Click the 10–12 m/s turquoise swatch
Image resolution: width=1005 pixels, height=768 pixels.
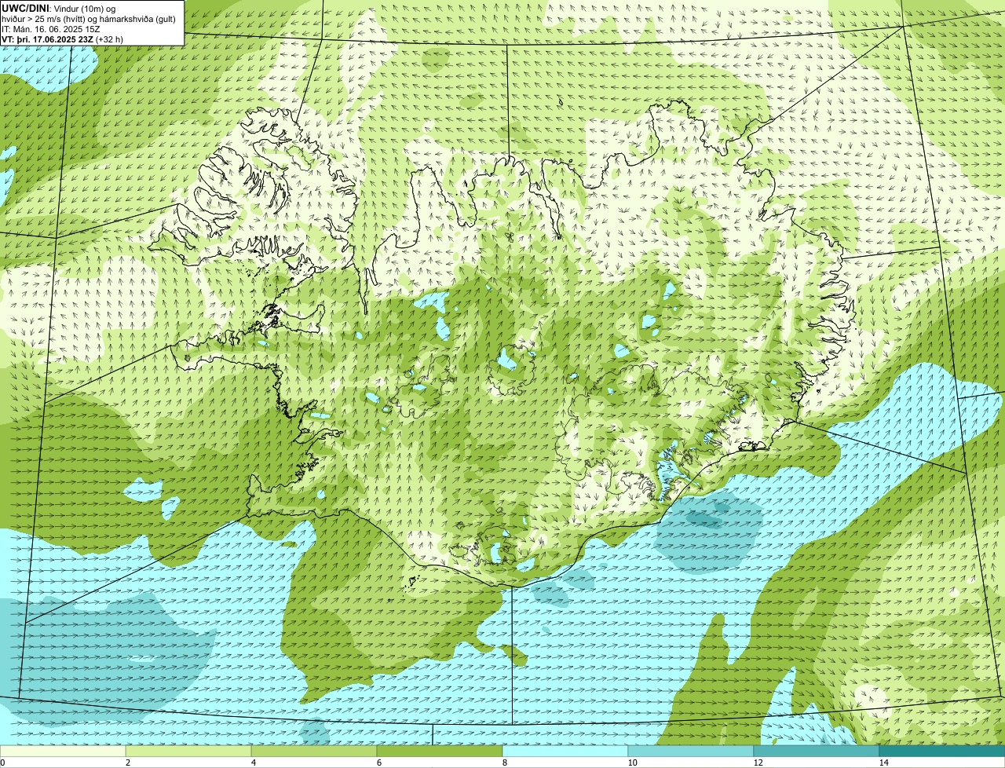691,751
